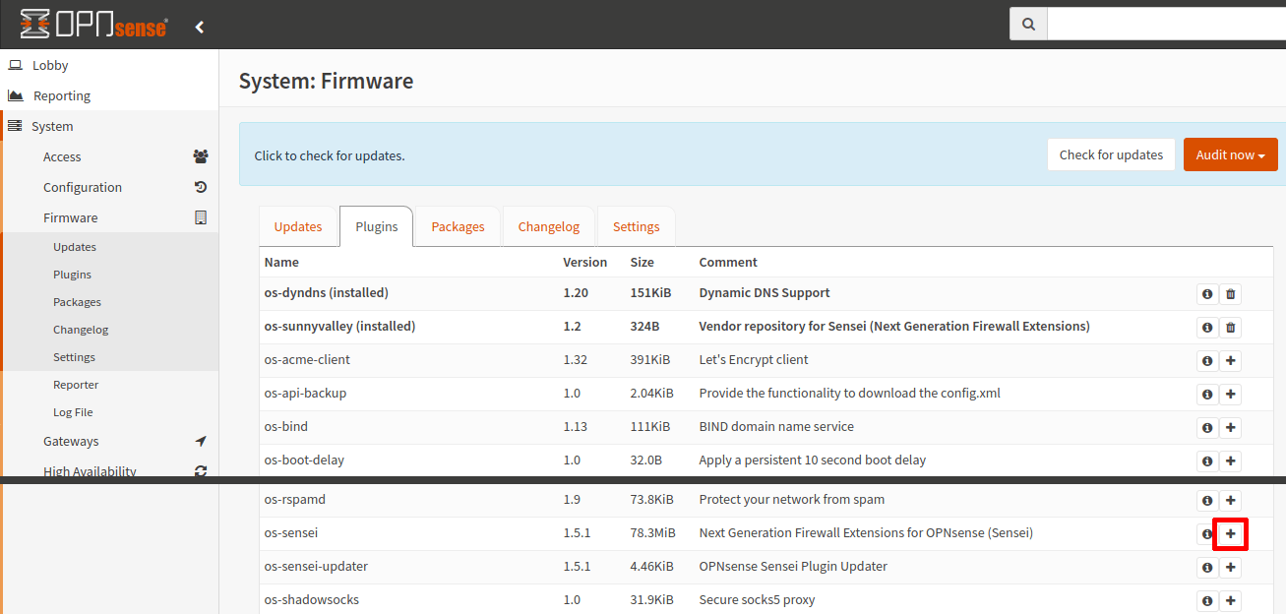
Task: Collapse the System menu section
Action: click(52, 127)
